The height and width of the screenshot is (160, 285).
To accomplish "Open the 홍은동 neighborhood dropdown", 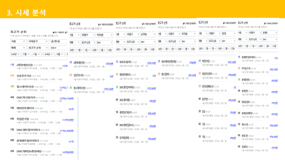I will point(228,34).
